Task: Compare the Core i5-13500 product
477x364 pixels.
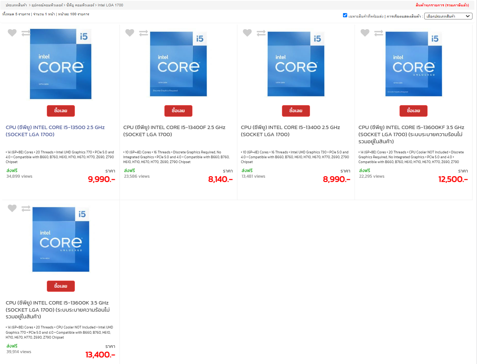Action: coord(26,33)
